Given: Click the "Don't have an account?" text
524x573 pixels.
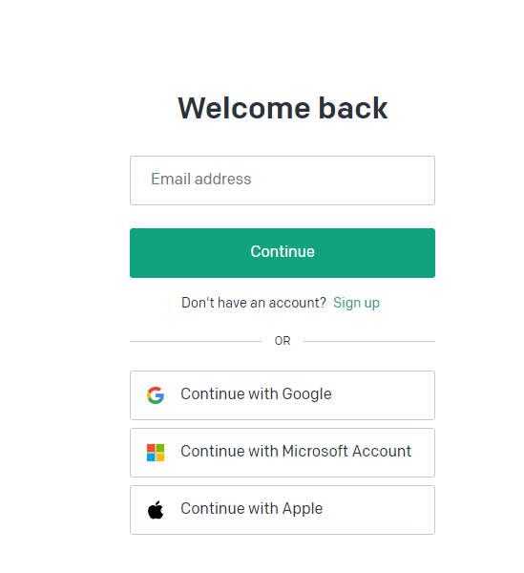Looking at the screenshot, I should tap(254, 303).
